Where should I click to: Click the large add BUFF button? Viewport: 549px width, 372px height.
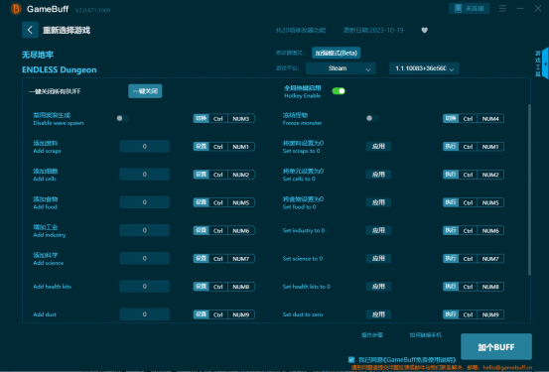click(496, 347)
